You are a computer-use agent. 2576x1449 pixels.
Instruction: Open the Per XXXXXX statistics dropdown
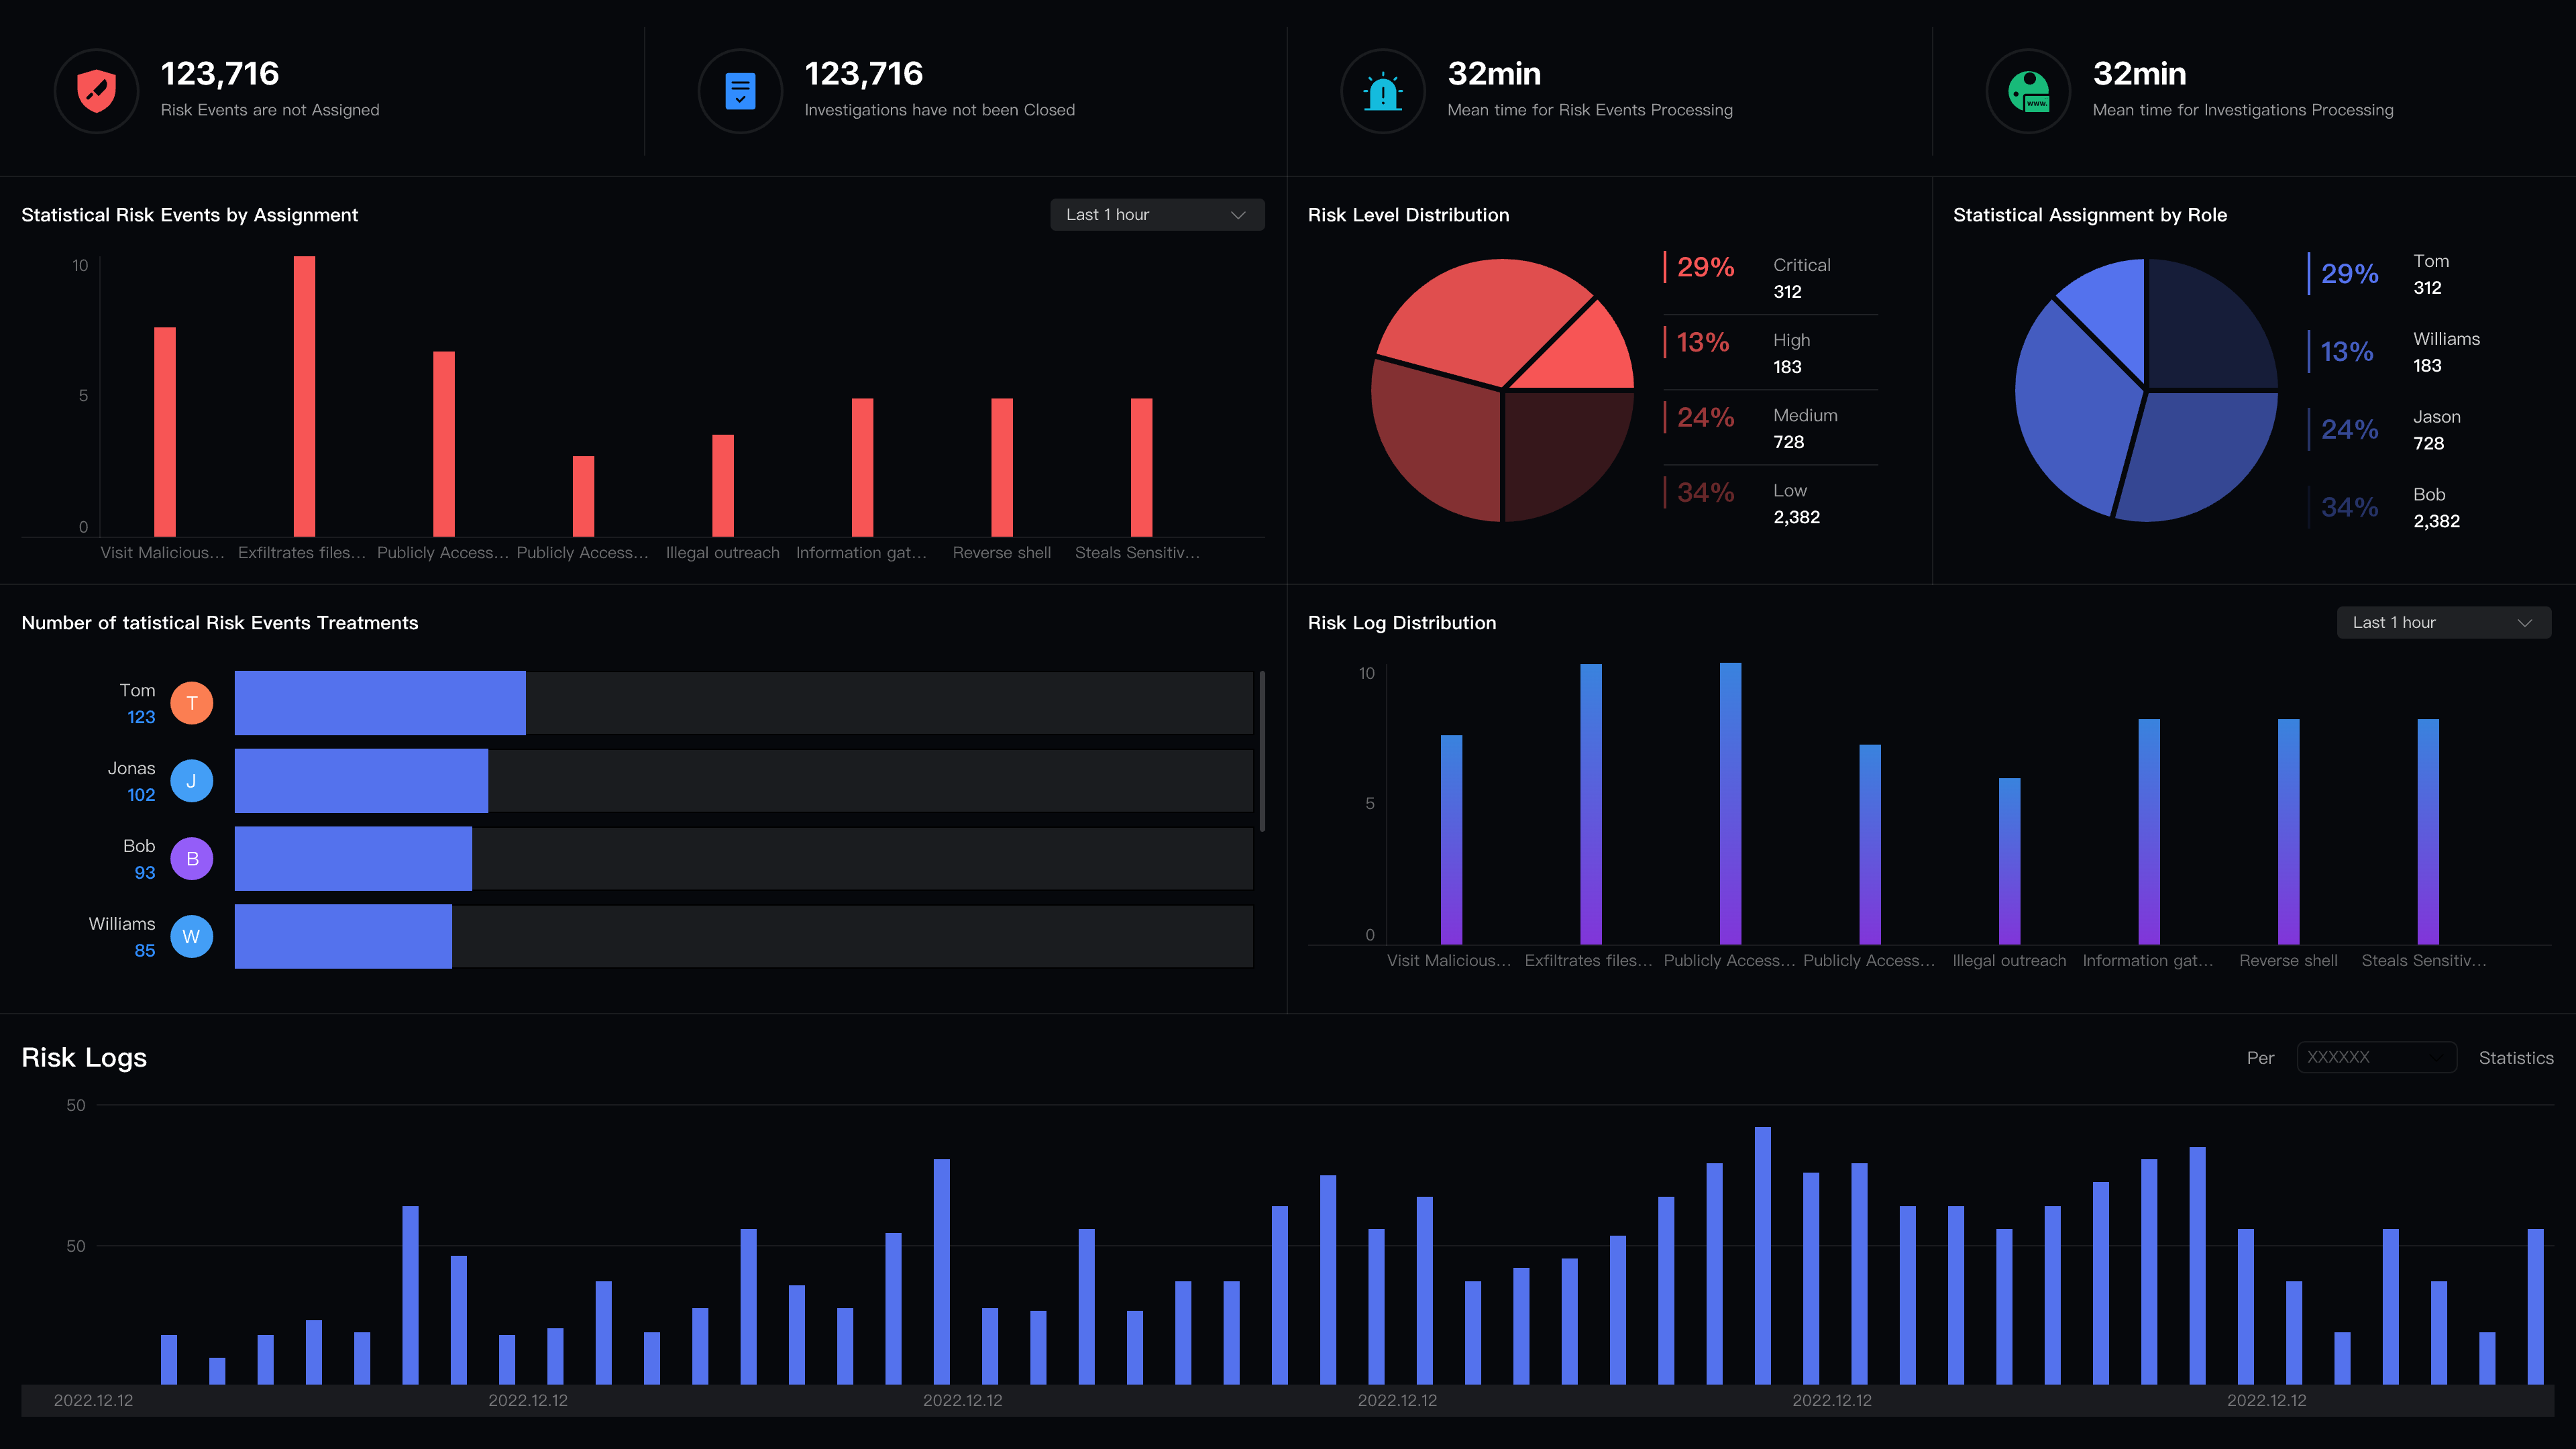(2376, 1057)
